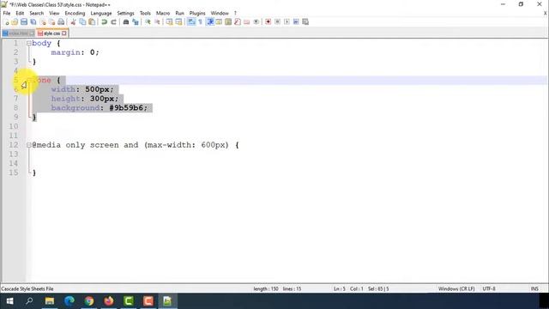Click Cascade Style Sheets File status text
The image size is (549, 309).
pos(27,289)
